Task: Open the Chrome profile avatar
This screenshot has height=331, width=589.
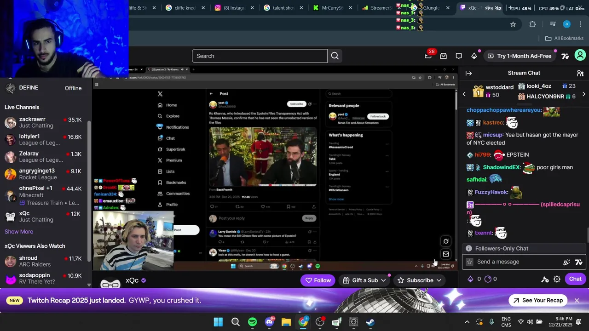Action: coord(566,24)
